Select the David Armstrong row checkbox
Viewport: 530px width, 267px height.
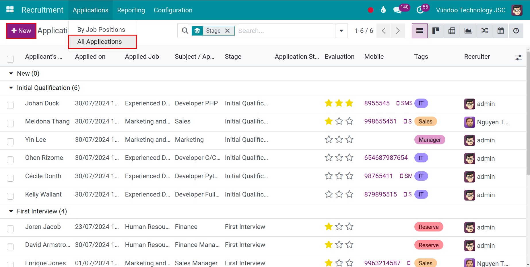[10, 247]
